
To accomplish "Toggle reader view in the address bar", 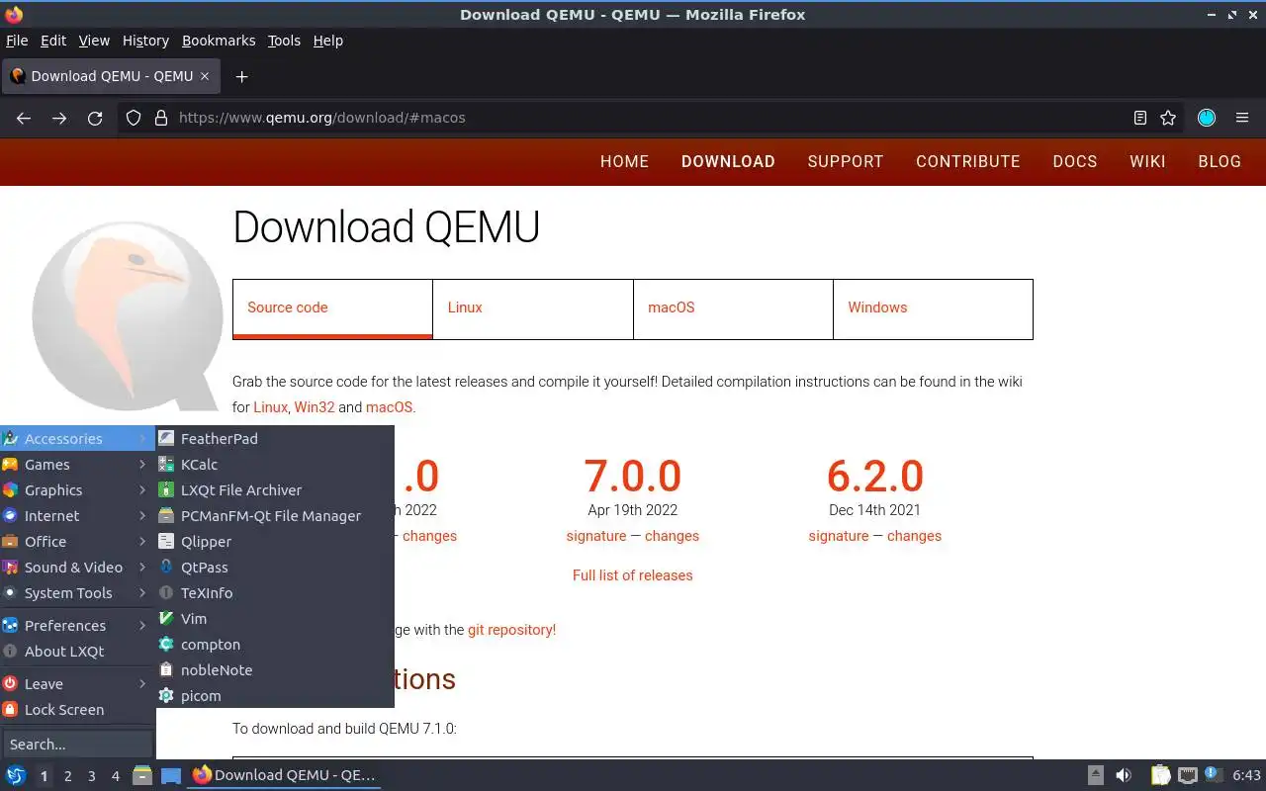I will click(x=1140, y=118).
